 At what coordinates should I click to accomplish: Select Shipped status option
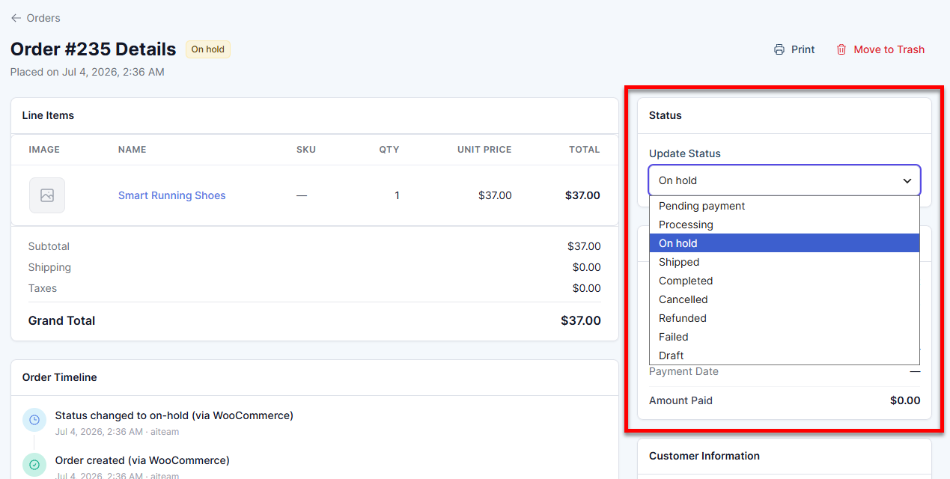point(785,262)
